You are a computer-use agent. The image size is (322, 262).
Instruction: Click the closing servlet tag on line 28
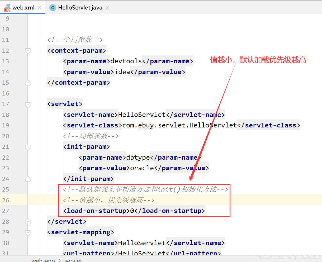click(x=67, y=222)
